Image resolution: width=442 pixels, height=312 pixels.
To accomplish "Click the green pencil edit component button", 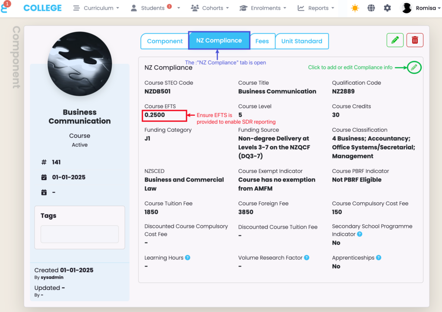I will (x=395, y=40).
